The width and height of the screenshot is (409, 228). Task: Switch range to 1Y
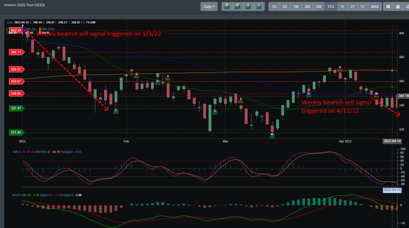pyautogui.click(x=343, y=6)
